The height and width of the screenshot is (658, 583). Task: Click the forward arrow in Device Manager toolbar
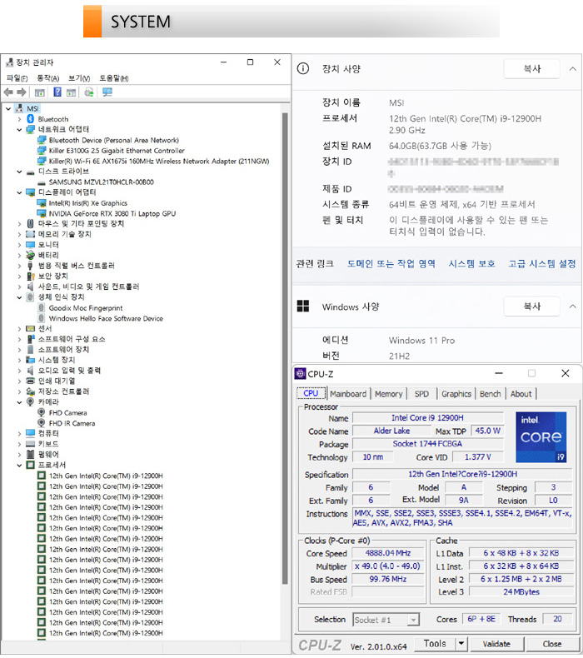pos(22,92)
